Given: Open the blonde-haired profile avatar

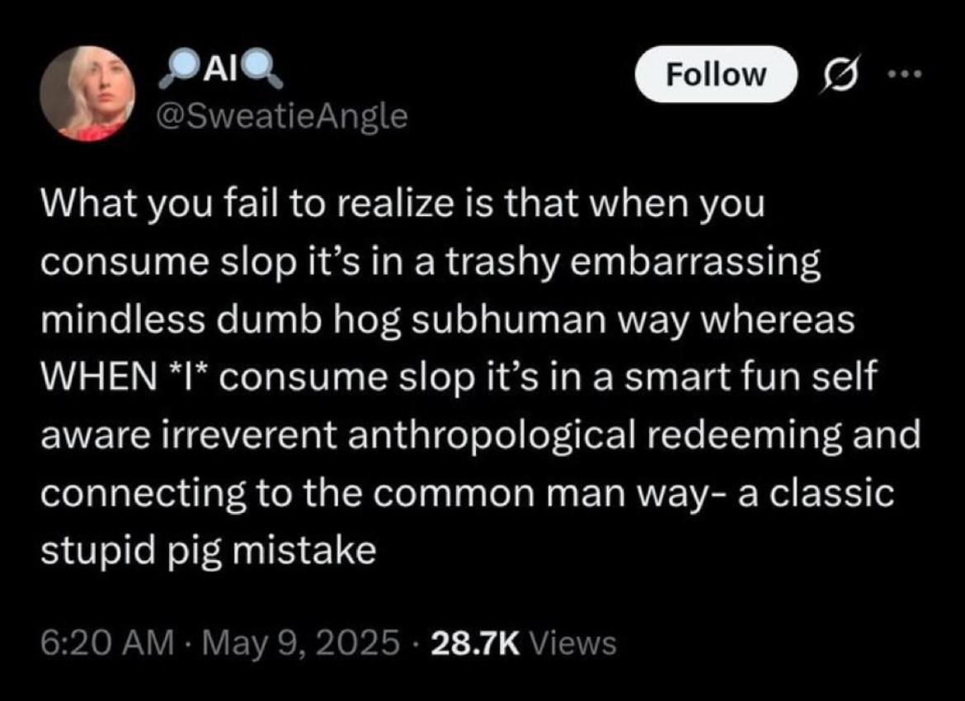Looking at the screenshot, I should point(88,93).
